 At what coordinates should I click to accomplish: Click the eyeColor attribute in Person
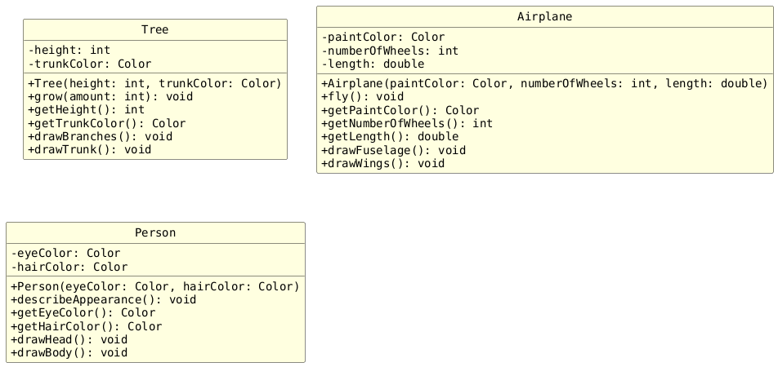(65, 254)
